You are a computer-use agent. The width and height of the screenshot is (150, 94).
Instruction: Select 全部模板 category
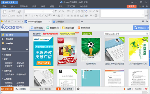(8, 55)
